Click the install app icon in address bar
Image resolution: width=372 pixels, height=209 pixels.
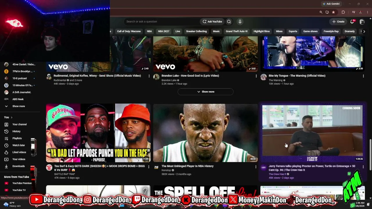click(x=327, y=12)
